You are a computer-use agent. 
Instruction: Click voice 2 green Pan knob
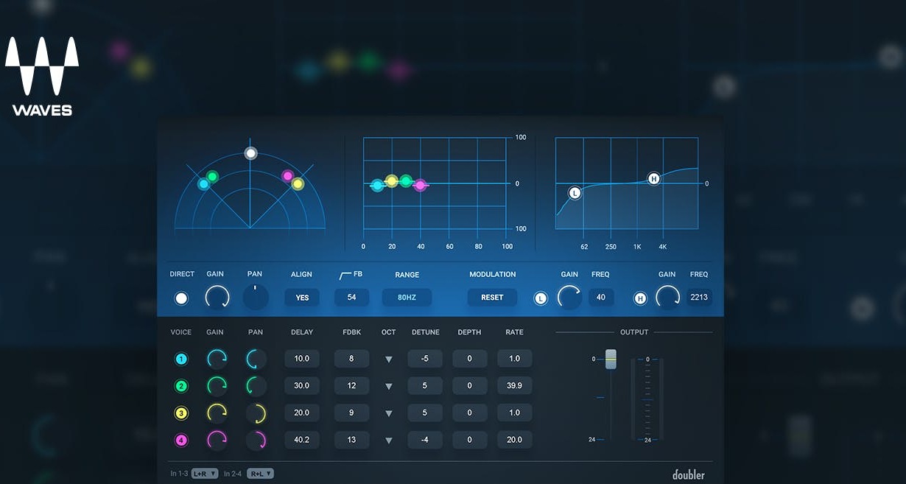point(256,386)
